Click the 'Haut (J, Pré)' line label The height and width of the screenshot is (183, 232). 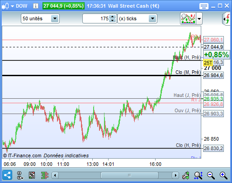click(187, 95)
